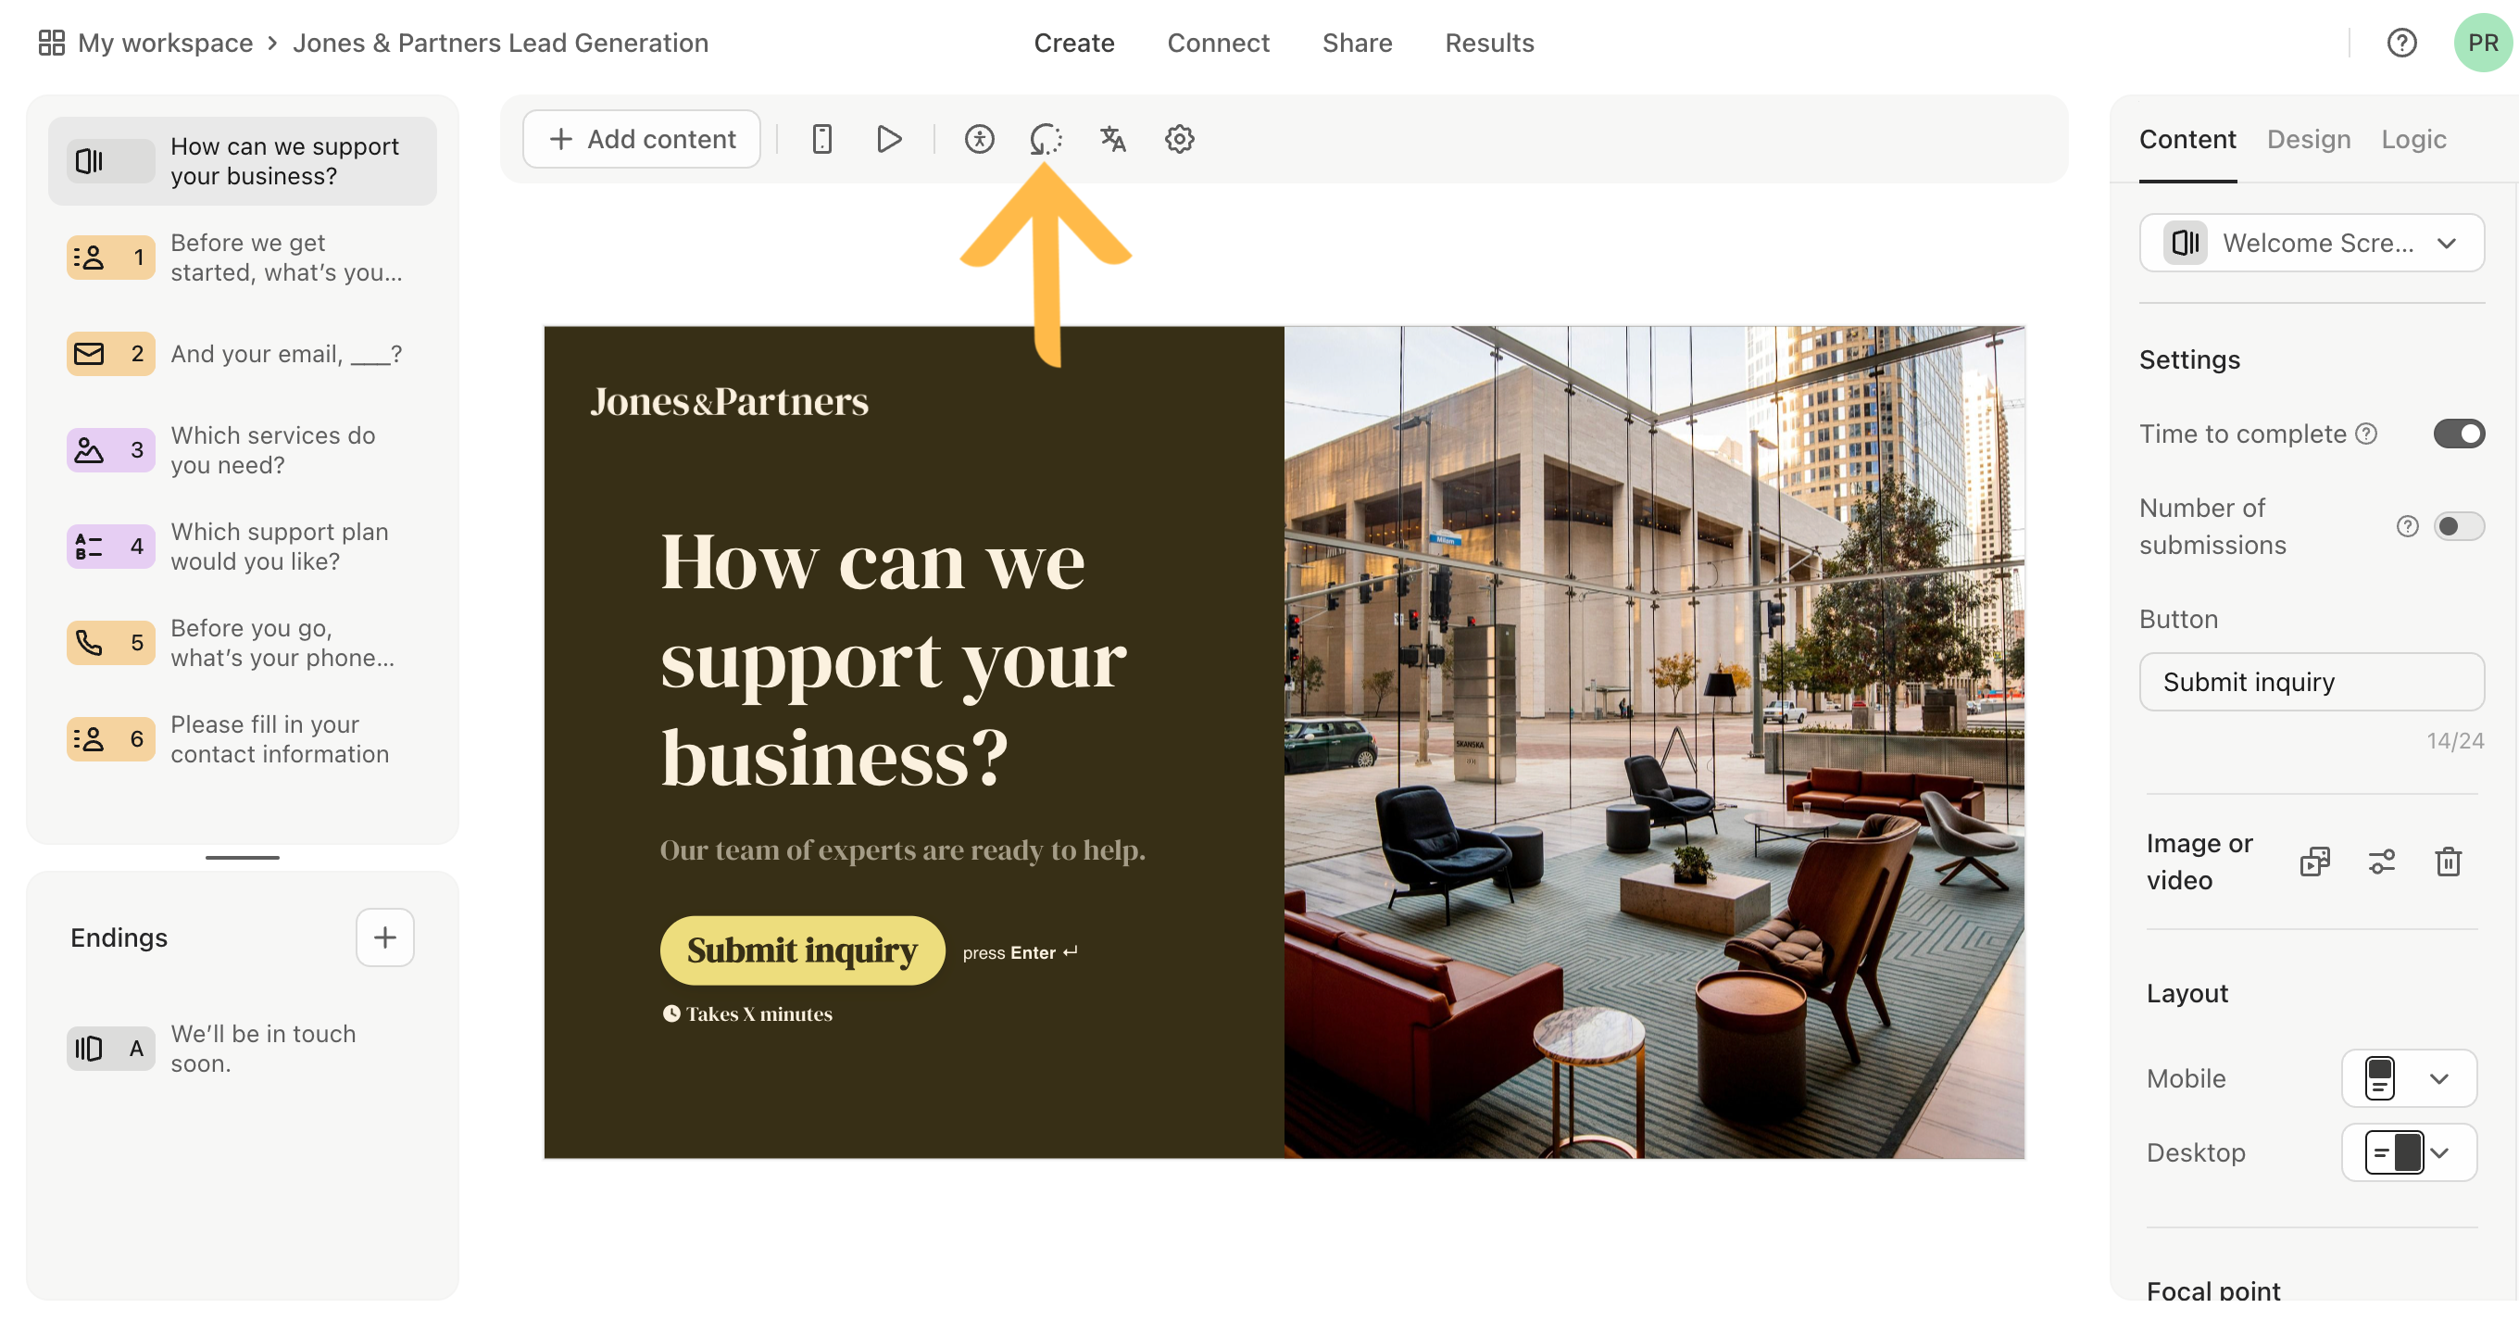
Task: Select 'We'll be in touch soon' ending
Action: [243, 1049]
